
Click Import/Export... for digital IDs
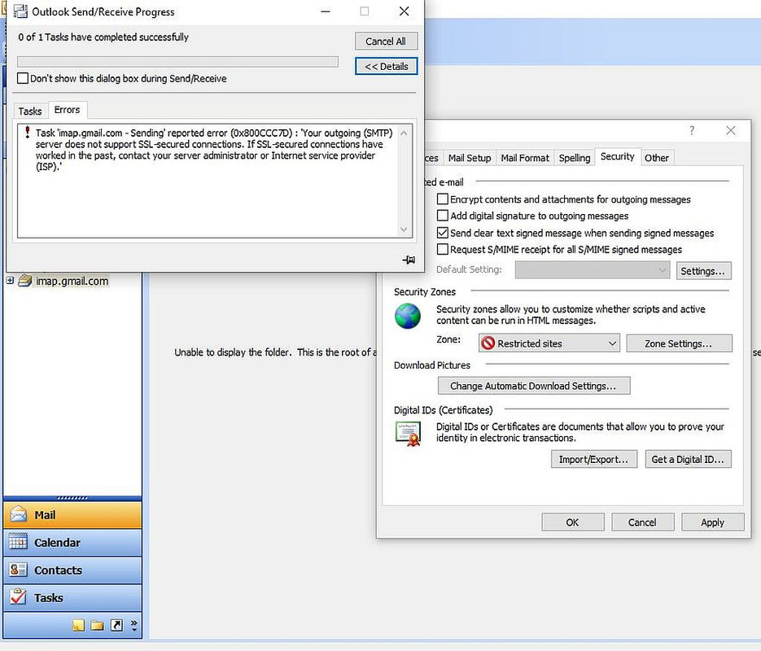593,459
